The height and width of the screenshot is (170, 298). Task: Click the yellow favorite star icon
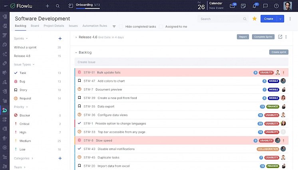tap(254, 19)
